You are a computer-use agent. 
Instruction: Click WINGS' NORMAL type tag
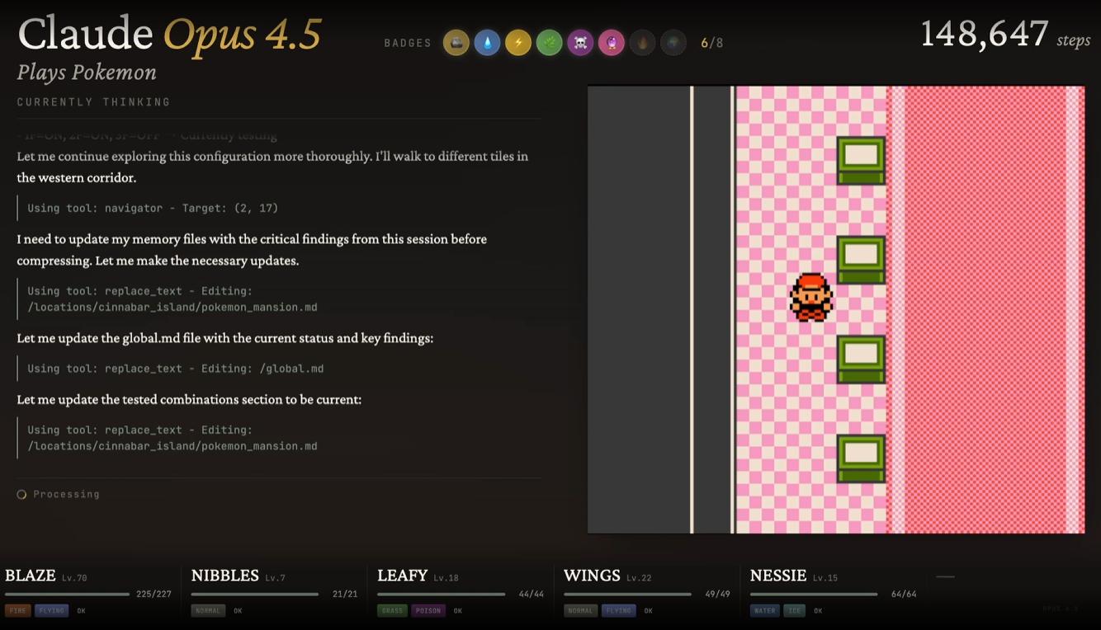580,611
